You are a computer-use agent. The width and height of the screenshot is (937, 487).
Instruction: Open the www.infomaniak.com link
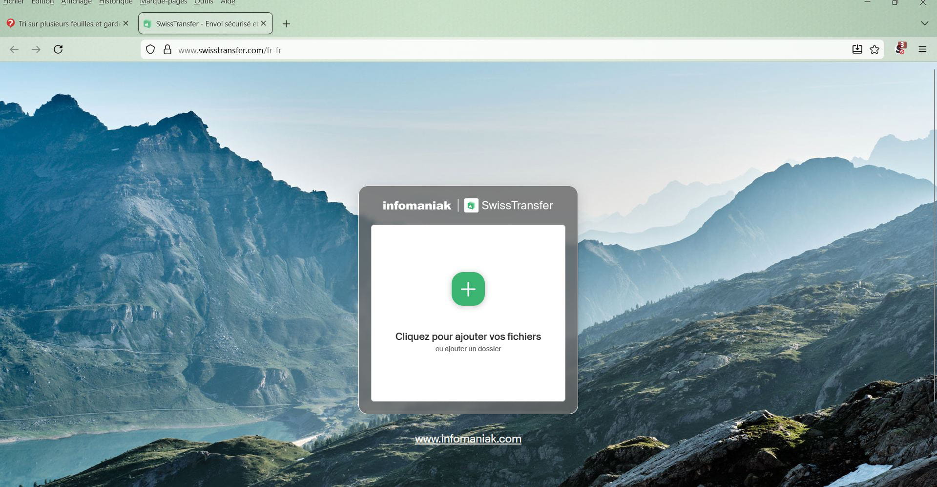point(468,439)
